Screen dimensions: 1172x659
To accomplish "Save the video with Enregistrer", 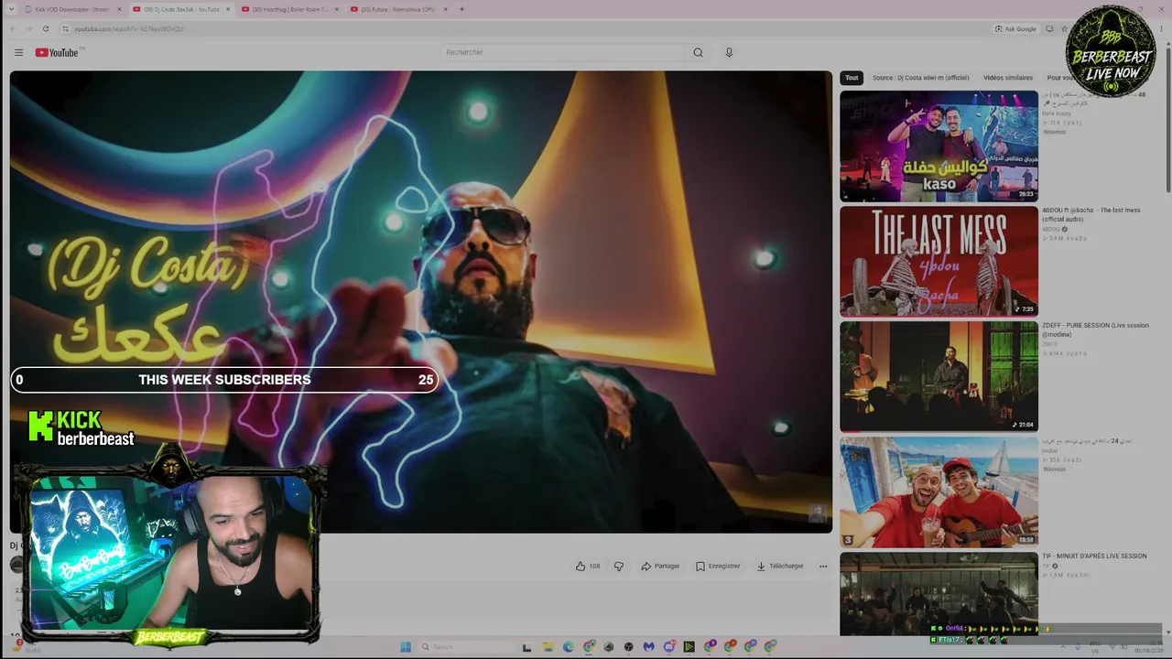I will [718, 567].
